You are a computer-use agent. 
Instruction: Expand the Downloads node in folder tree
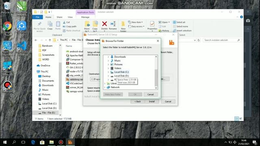(108, 57)
